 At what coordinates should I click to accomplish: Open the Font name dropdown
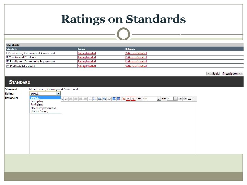point(158,99)
